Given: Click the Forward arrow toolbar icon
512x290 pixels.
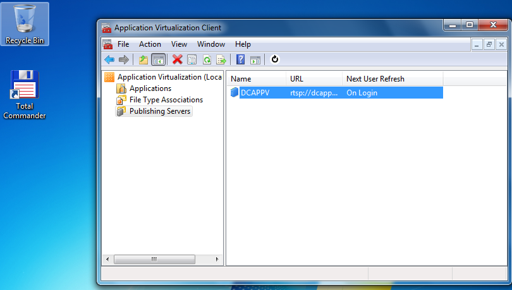Looking at the screenshot, I should pos(124,59).
